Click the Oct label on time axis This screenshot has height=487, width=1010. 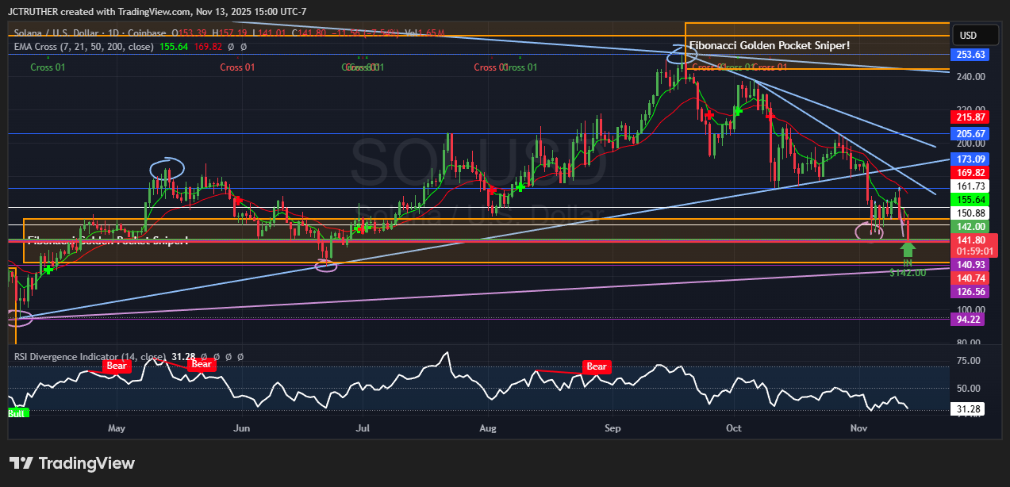[734, 428]
